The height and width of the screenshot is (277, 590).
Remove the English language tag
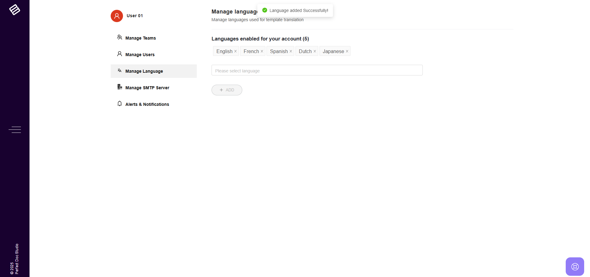click(x=236, y=51)
